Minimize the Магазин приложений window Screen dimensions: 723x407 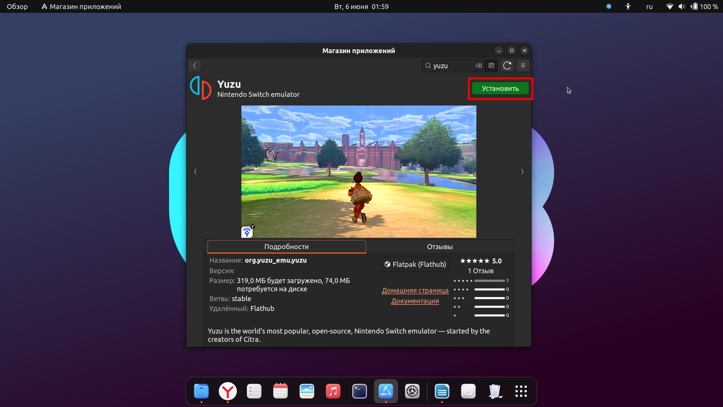(x=499, y=50)
